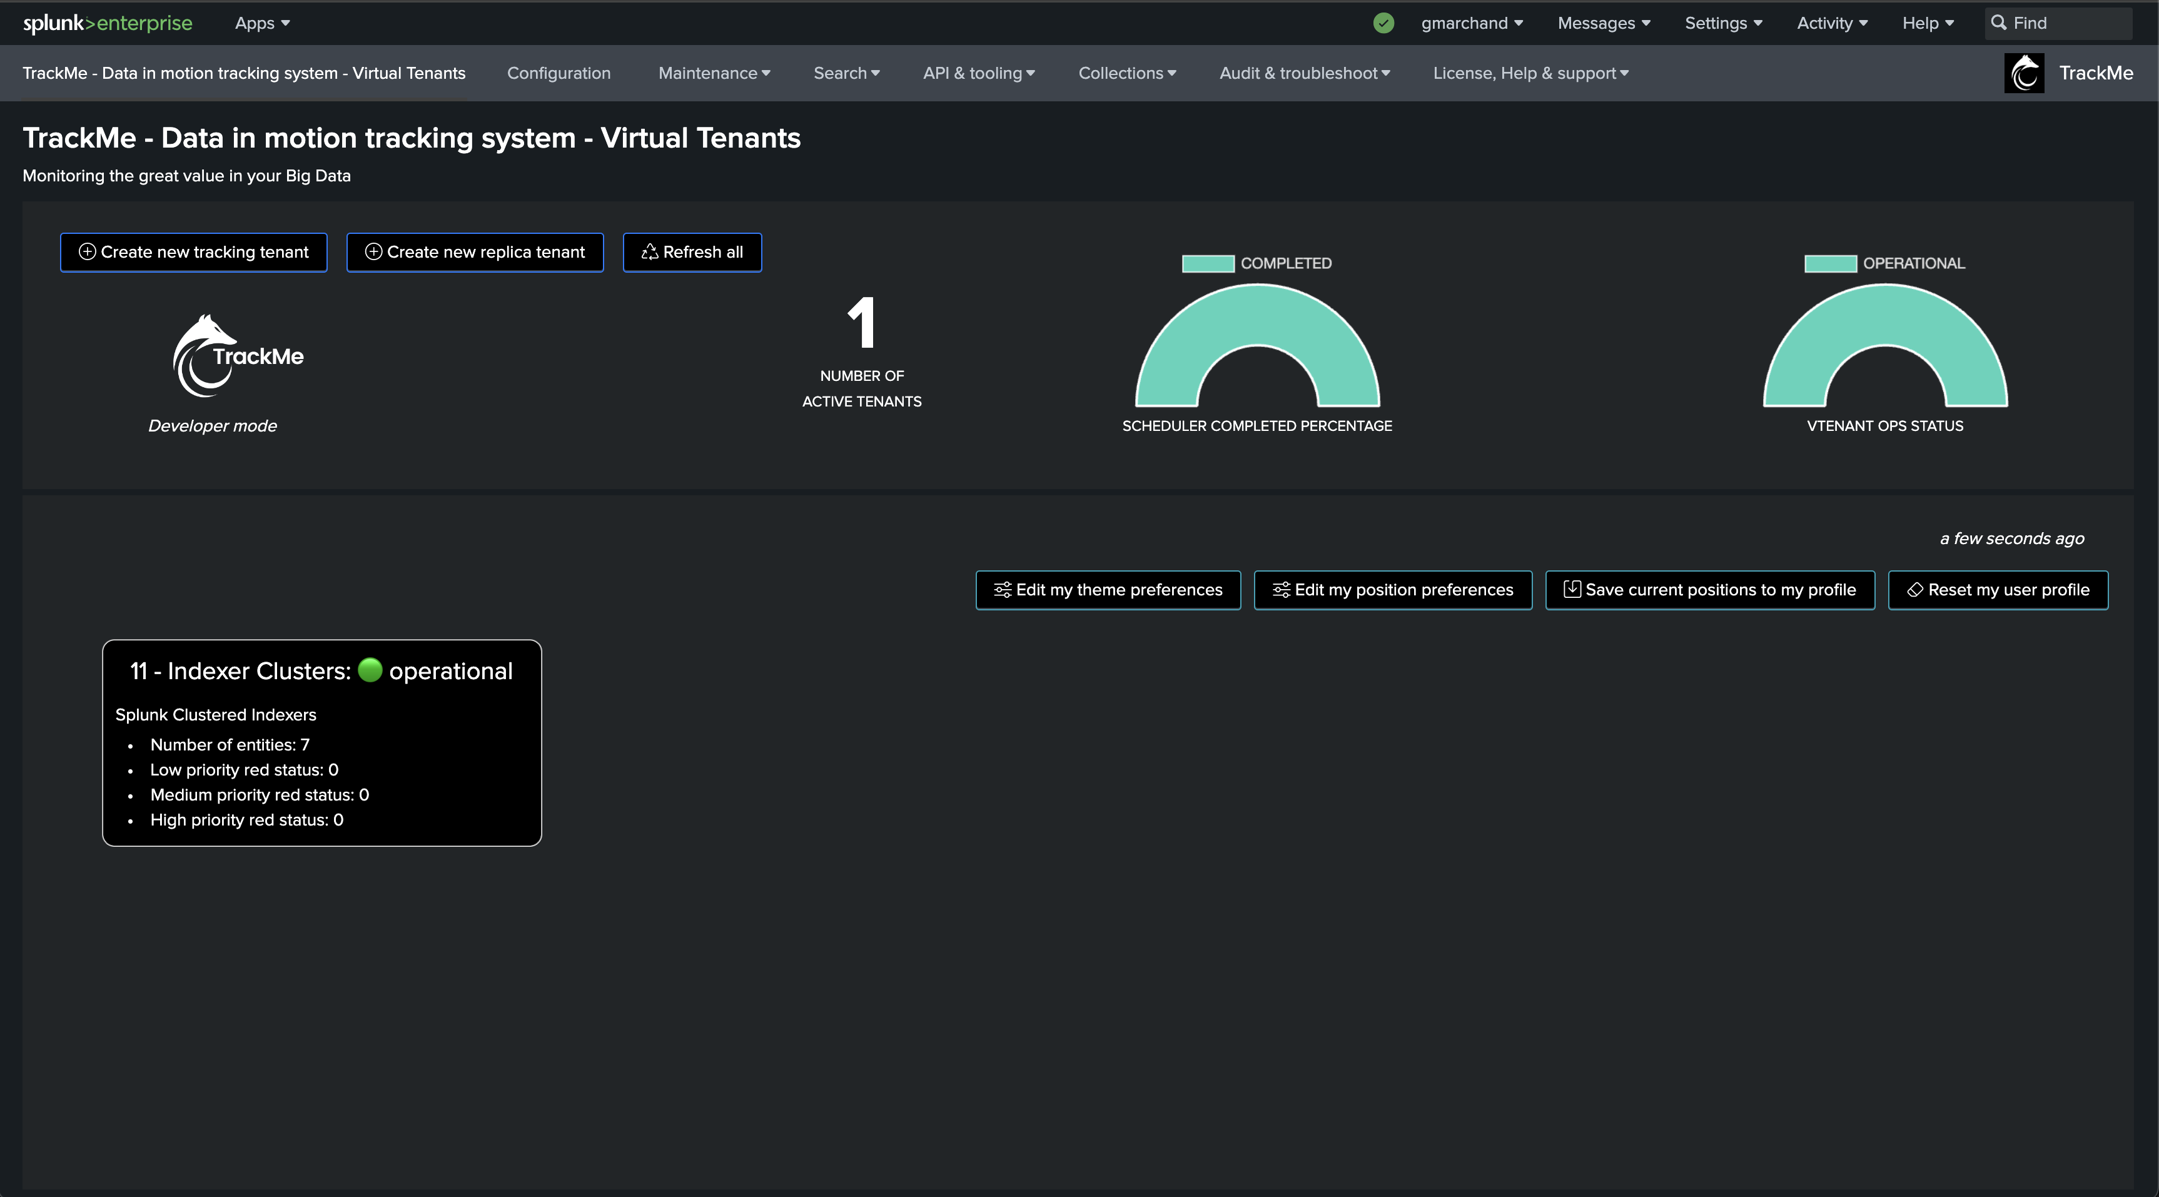Click Save current positions to my profile
This screenshot has width=2159, height=1197.
(x=1710, y=590)
